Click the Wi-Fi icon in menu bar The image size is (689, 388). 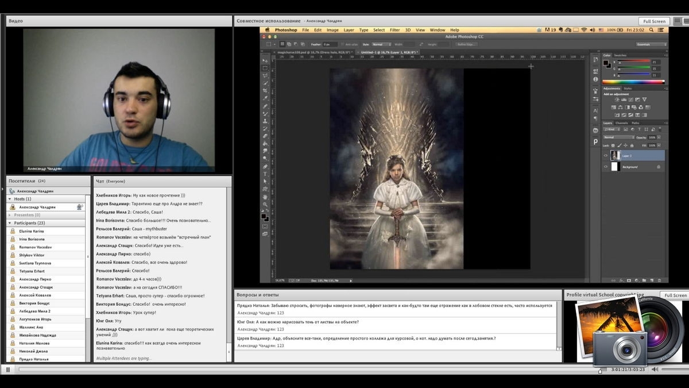(x=584, y=30)
